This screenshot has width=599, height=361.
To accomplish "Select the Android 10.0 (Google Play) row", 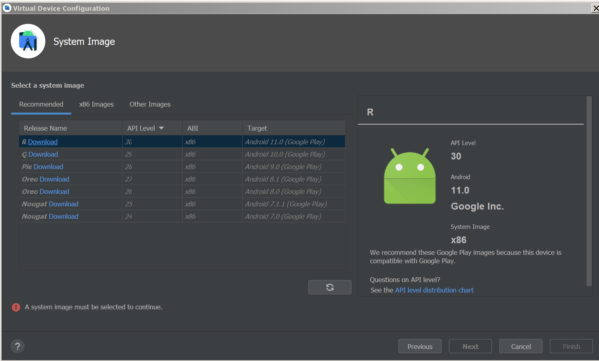I will click(182, 154).
